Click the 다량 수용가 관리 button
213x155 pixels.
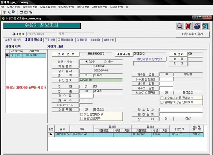193,34
